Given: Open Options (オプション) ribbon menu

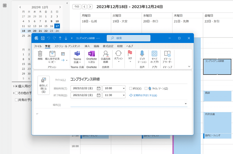Looking at the screenshot, I should pyautogui.click(x=119, y=56).
